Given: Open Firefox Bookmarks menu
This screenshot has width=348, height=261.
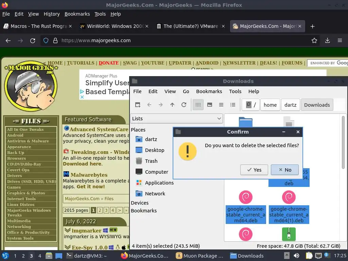Looking at the screenshot, I should pyautogui.click(x=77, y=14).
